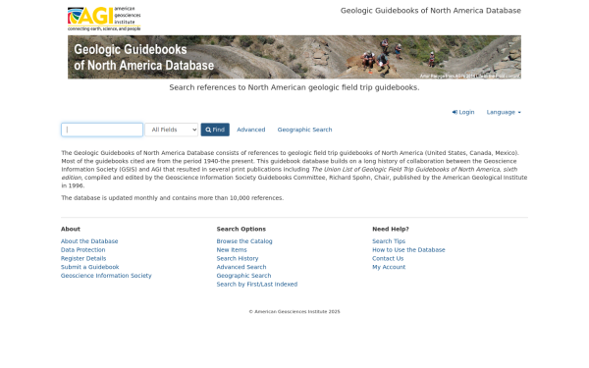Click the 'Search references to North American' tagline
Viewport: 589px width, 368px height.
pyautogui.click(x=294, y=87)
